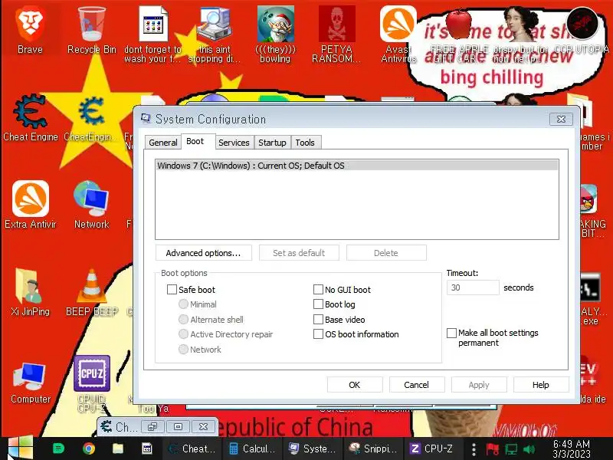Open the network monitor tray icon
This screenshot has height=460, width=613.
(511, 449)
